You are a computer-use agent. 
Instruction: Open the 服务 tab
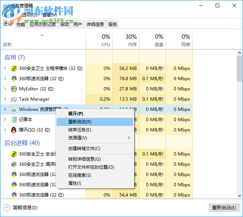pyautogui.click(x=112, y=25)
